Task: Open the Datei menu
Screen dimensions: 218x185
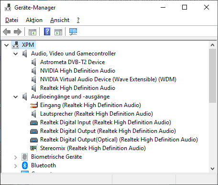Action: coord(11,20)
